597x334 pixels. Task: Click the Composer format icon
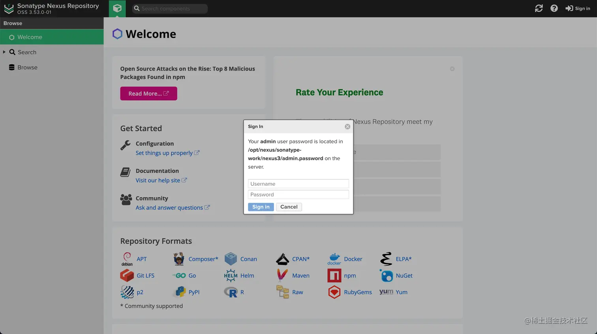(x=179, y=259)
